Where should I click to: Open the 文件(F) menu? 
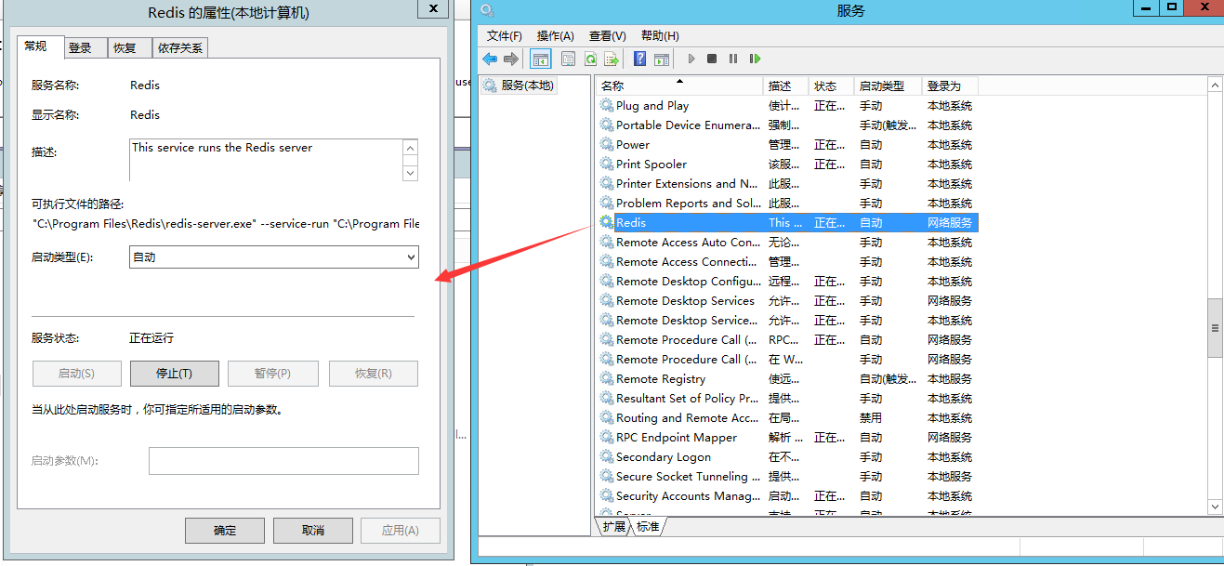(505, 35)
